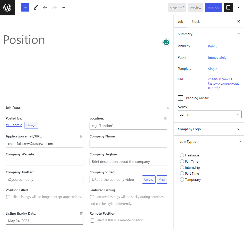The height and width of the screenshot is (229, 244).
Task: Focus the Company Website field
Action: 45,162
